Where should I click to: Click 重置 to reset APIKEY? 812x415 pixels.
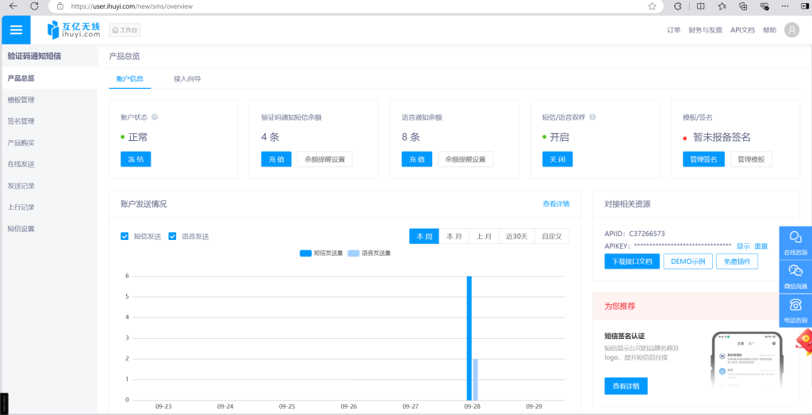[x=761, y=246]
